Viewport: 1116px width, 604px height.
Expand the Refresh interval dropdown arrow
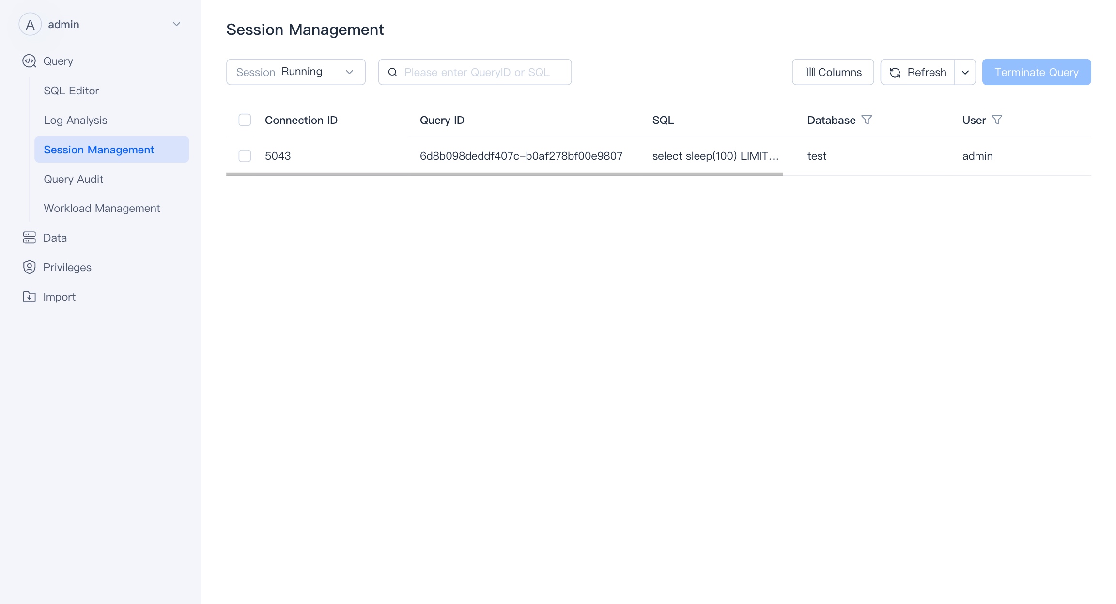click(965, 72)
